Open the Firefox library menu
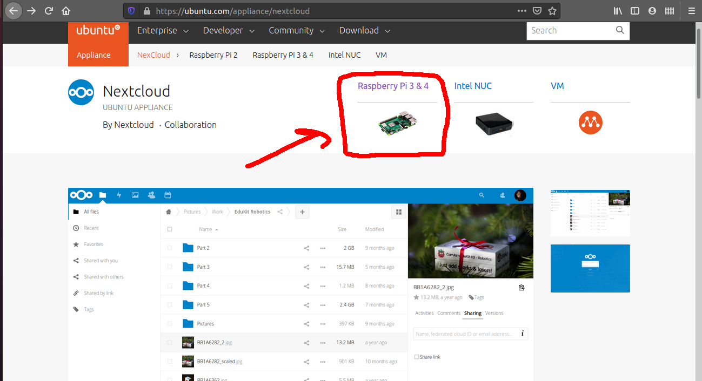Image resolution: width=702 pixels, height=381 pixels. click(618, 11)
